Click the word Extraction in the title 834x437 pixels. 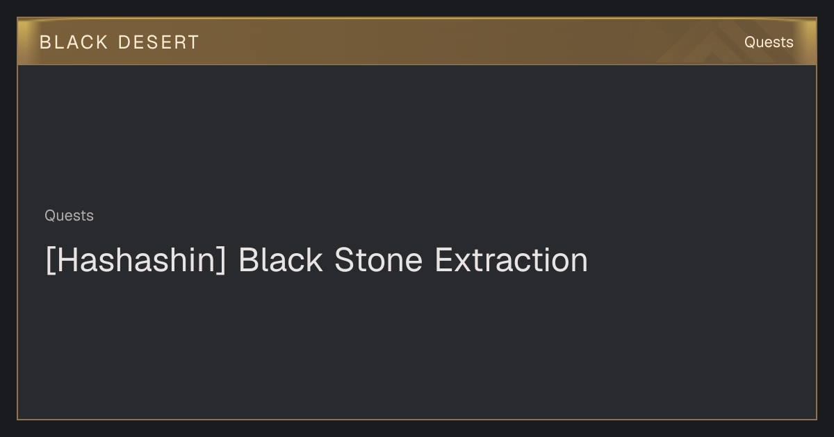coord(511,261)
